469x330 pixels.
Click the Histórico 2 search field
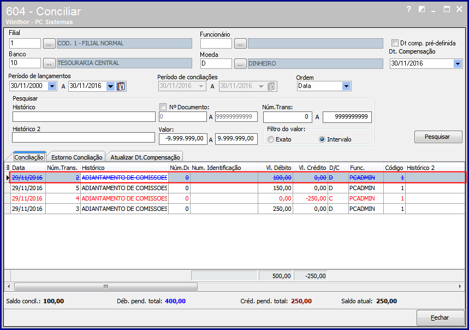coord(84,138)
